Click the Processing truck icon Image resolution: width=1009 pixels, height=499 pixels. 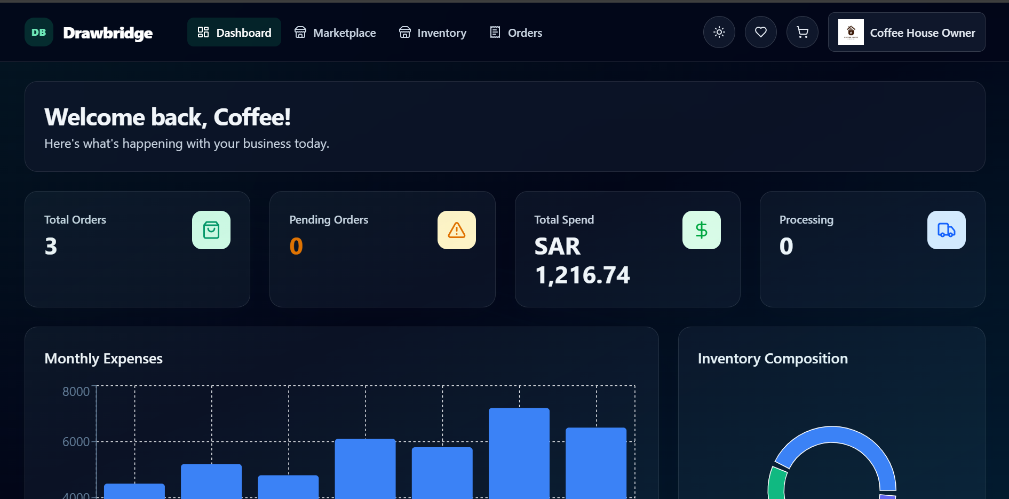[947, 230]
